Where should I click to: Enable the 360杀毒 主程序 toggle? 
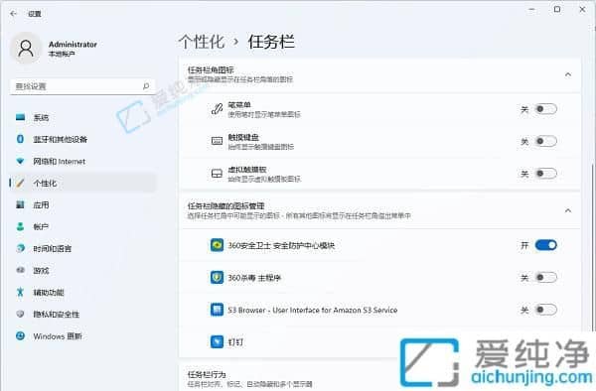[x=545, y=278]
